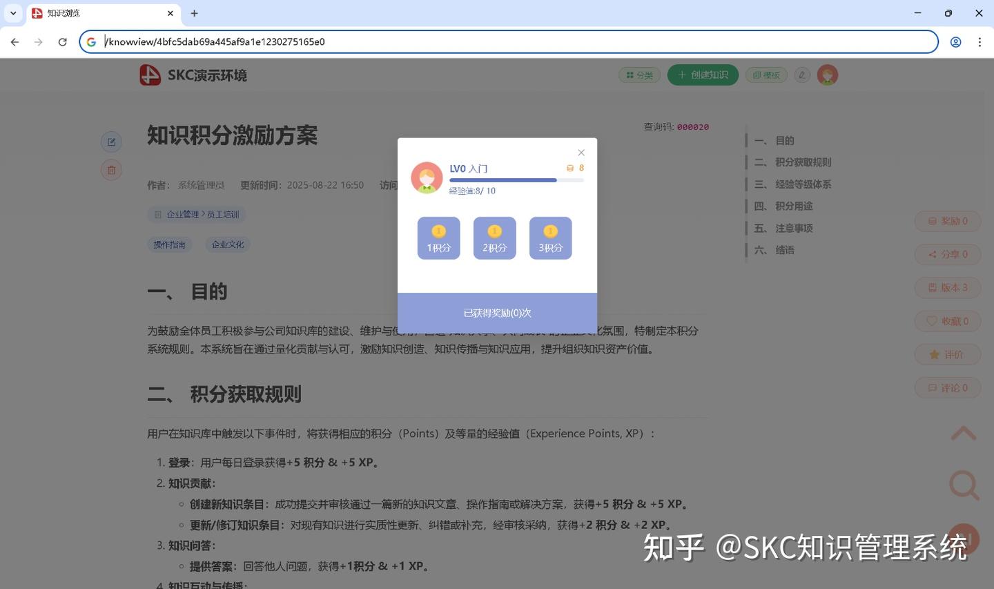Viewport: 994px width, 589px height.
Task: Click the SKC演示环境 logo
Action: pyautogui.click(x=193, y=75)
